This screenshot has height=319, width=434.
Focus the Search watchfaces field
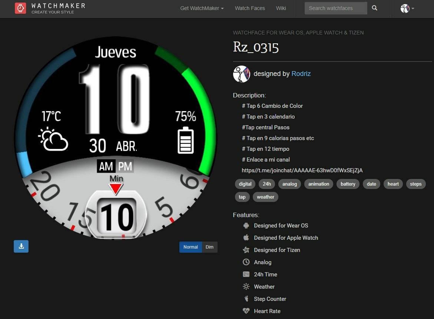336,8
